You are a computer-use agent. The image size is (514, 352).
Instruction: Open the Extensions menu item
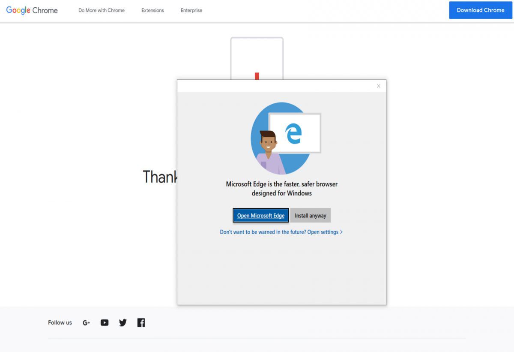152,10
